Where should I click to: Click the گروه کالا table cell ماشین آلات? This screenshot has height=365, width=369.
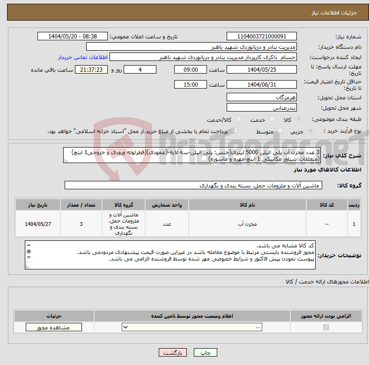(124, 223)
